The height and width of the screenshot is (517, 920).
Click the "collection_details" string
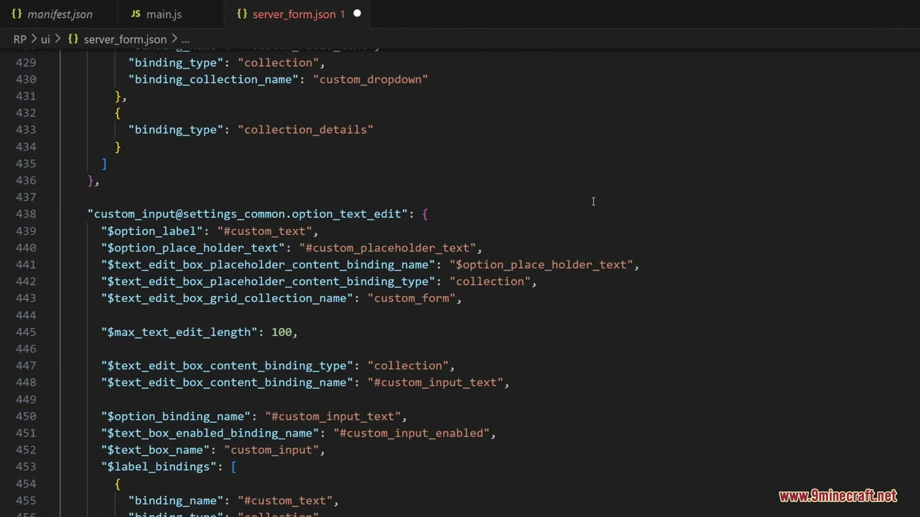tap(306, 130)
